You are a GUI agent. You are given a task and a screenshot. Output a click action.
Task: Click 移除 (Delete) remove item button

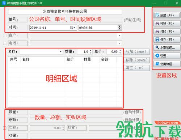[137, 60]
